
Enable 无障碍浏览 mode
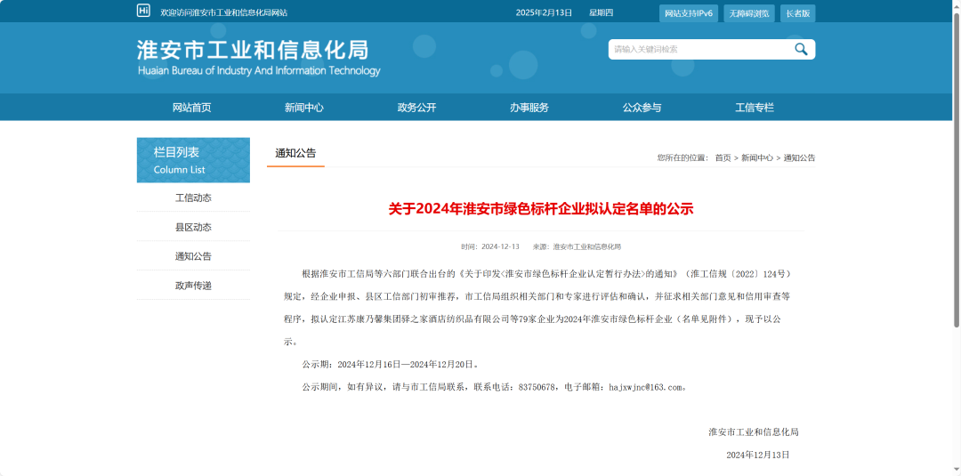click(x=749, y=12)
